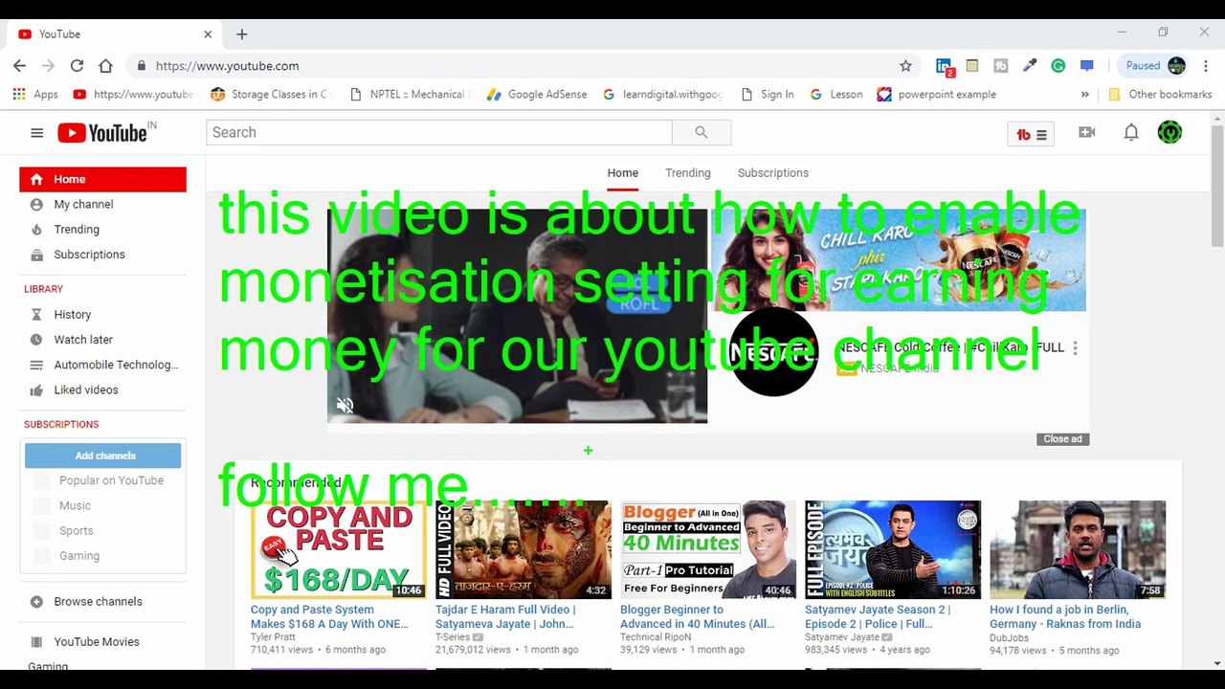Open the NPTEL :: Mechanical bookmark
Viewport: 1225px width, 689px height.
411,95
